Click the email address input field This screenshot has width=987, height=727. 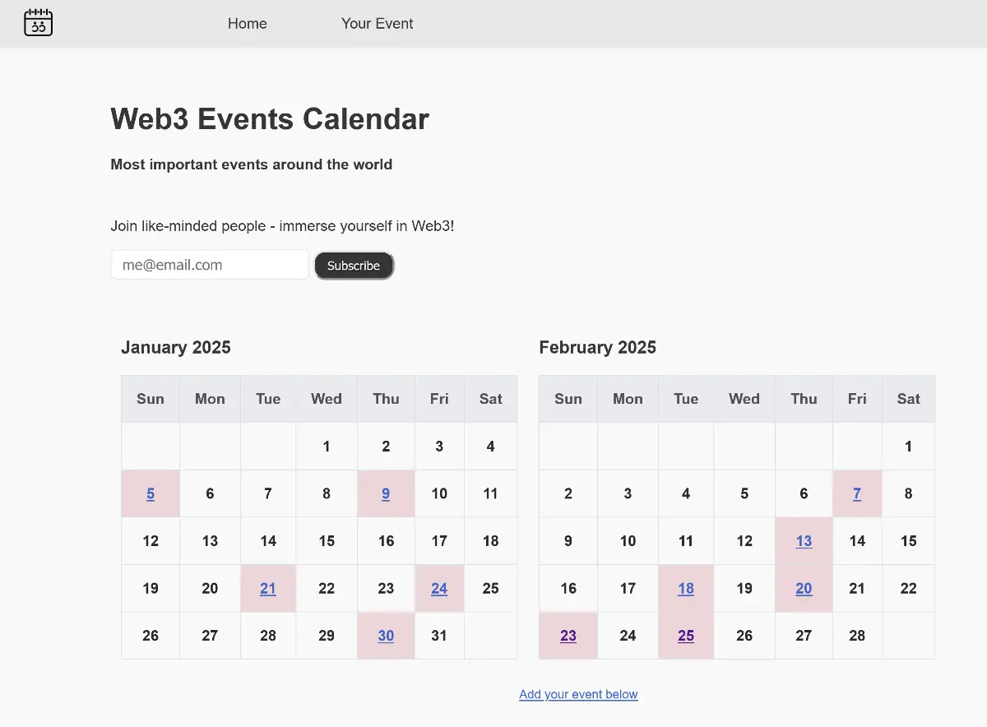point(210,264)
